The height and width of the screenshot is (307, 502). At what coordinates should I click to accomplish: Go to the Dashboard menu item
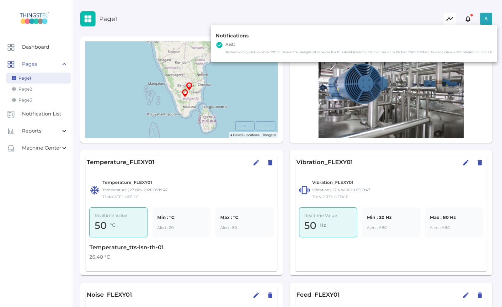coord(35,47)
